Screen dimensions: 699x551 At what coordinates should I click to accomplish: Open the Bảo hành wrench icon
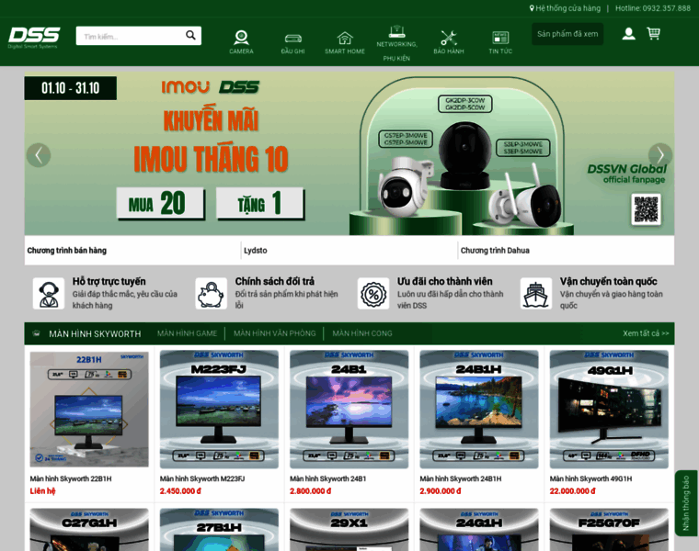pos(449,38)
